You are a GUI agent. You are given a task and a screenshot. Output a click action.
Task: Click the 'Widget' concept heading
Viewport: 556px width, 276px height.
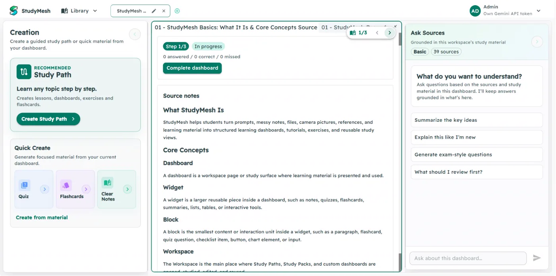(x=173, y=187)
